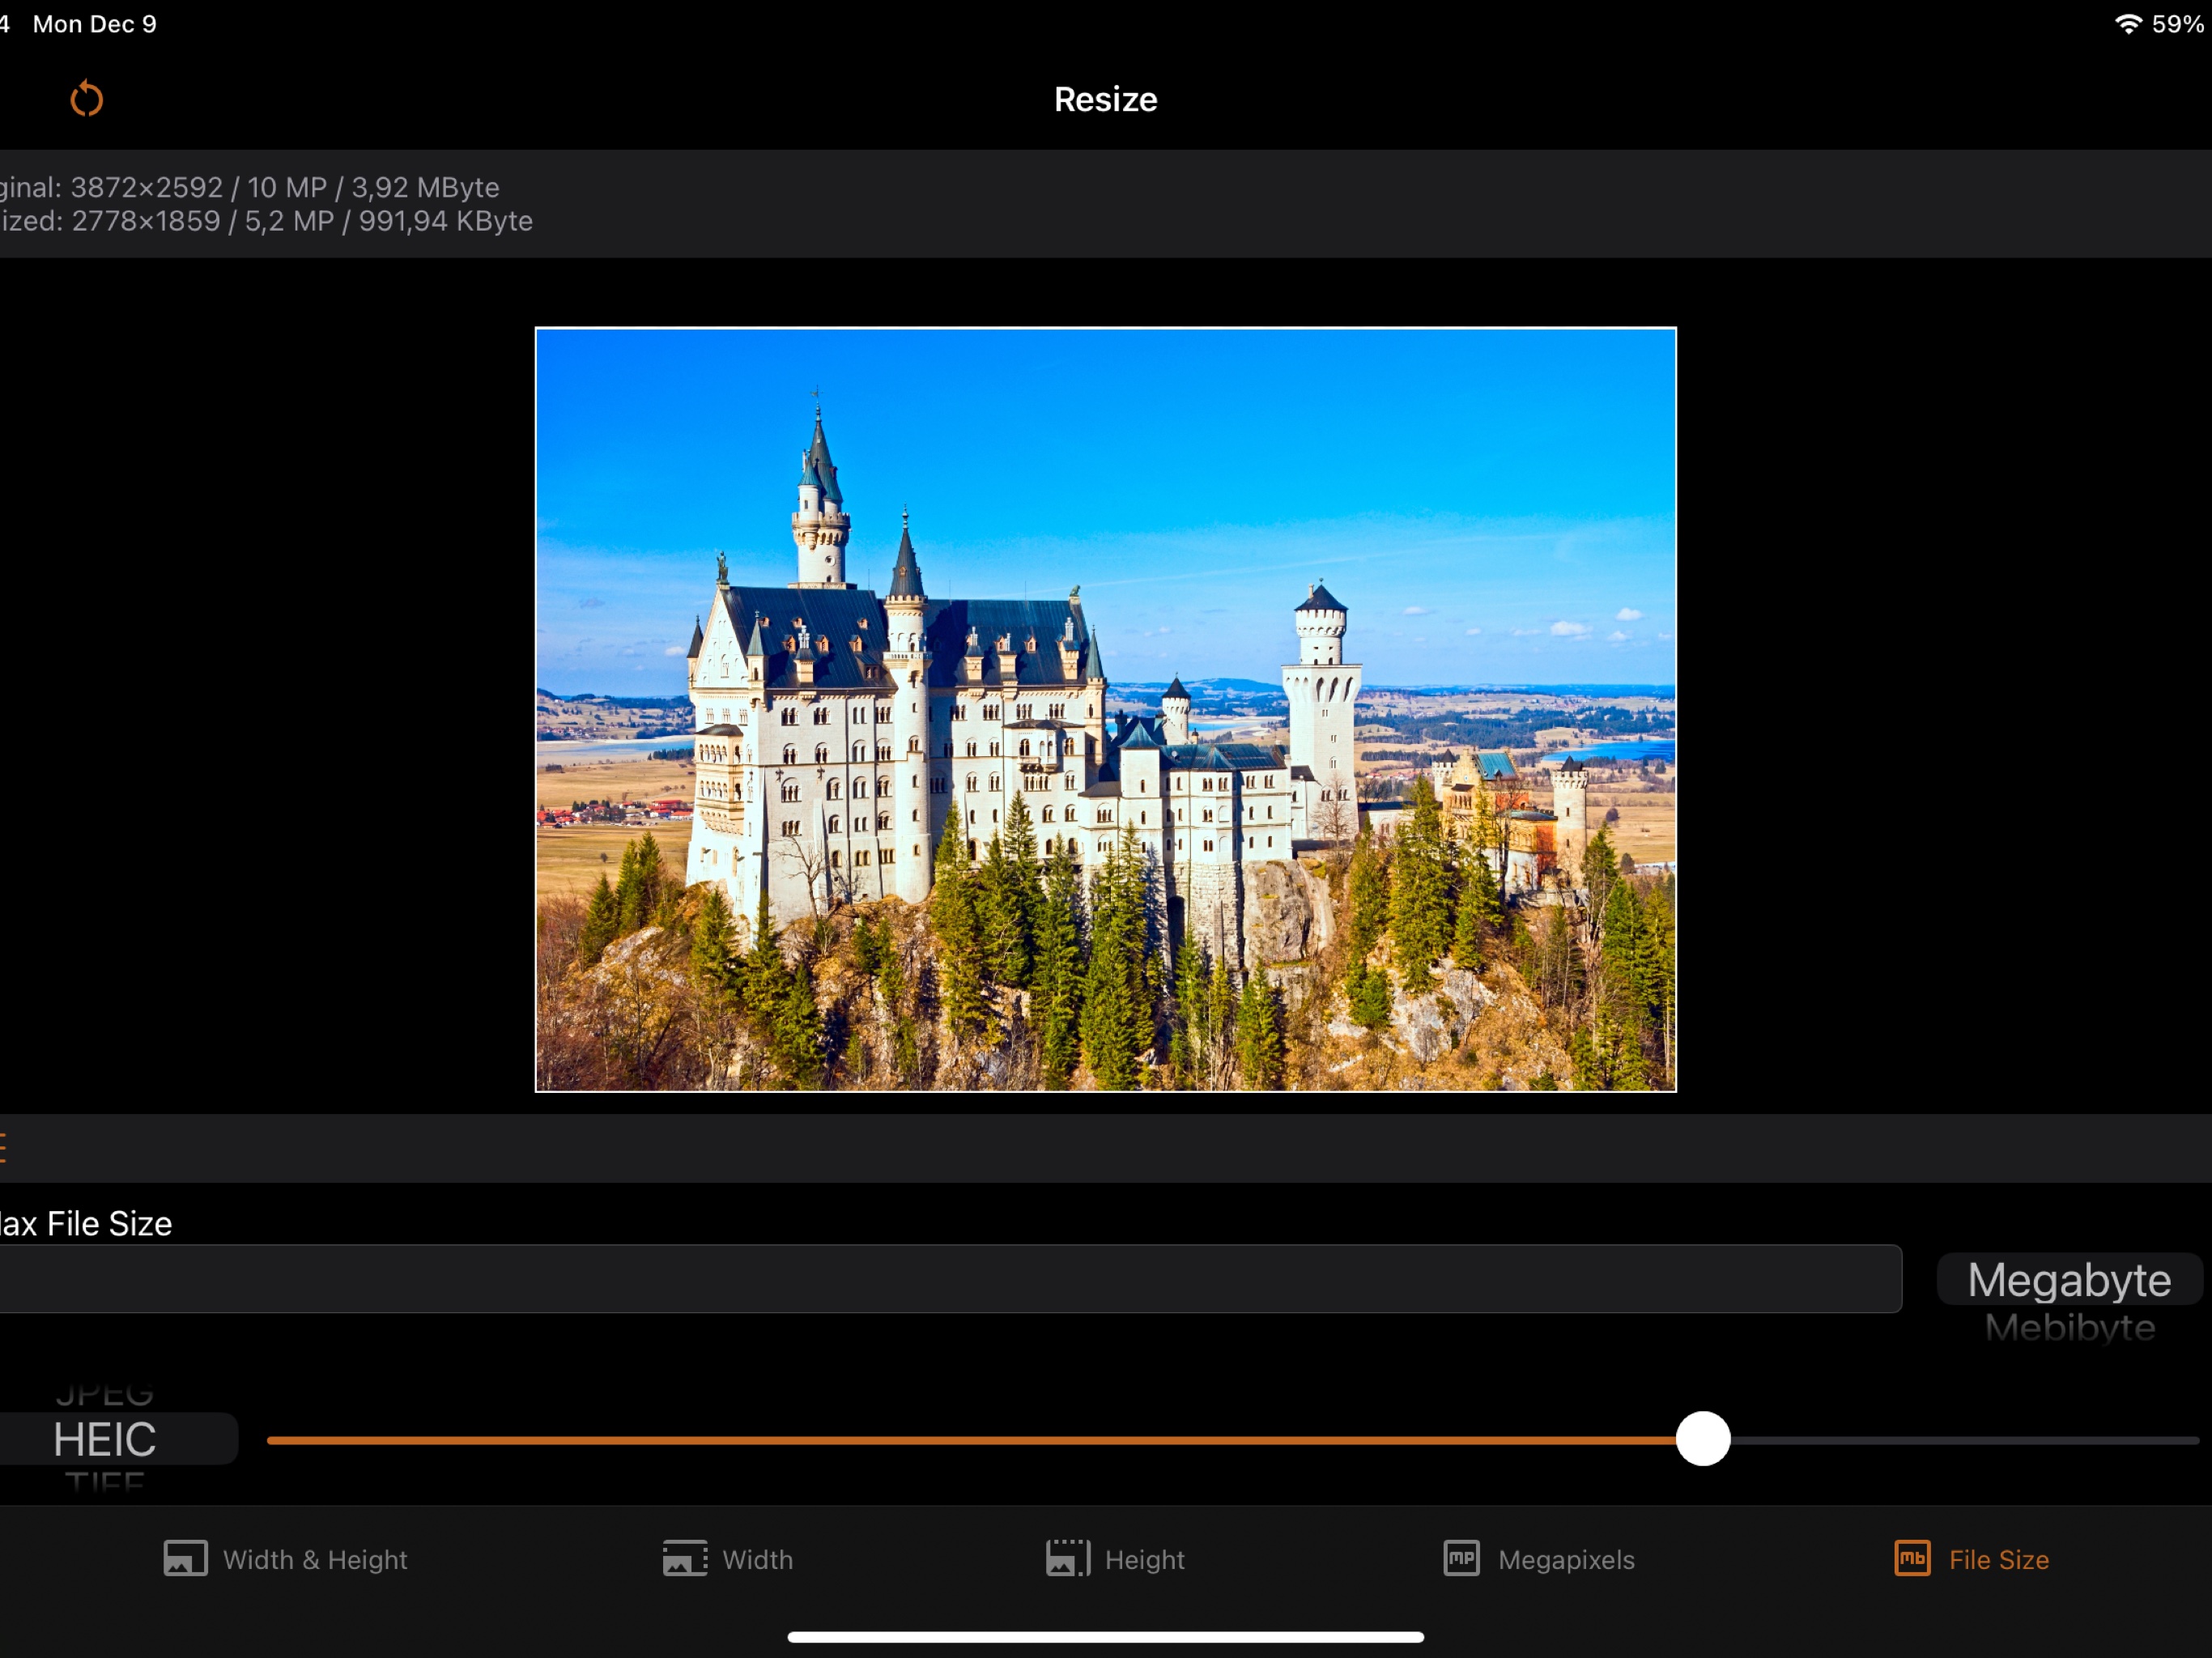Tap the file size slider handle
2212x1658 pixels.
click(1705, 1440)
